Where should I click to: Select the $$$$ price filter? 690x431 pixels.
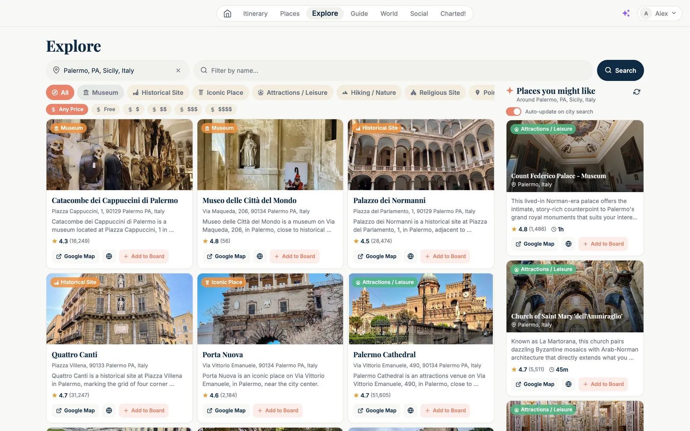point(221,109)
